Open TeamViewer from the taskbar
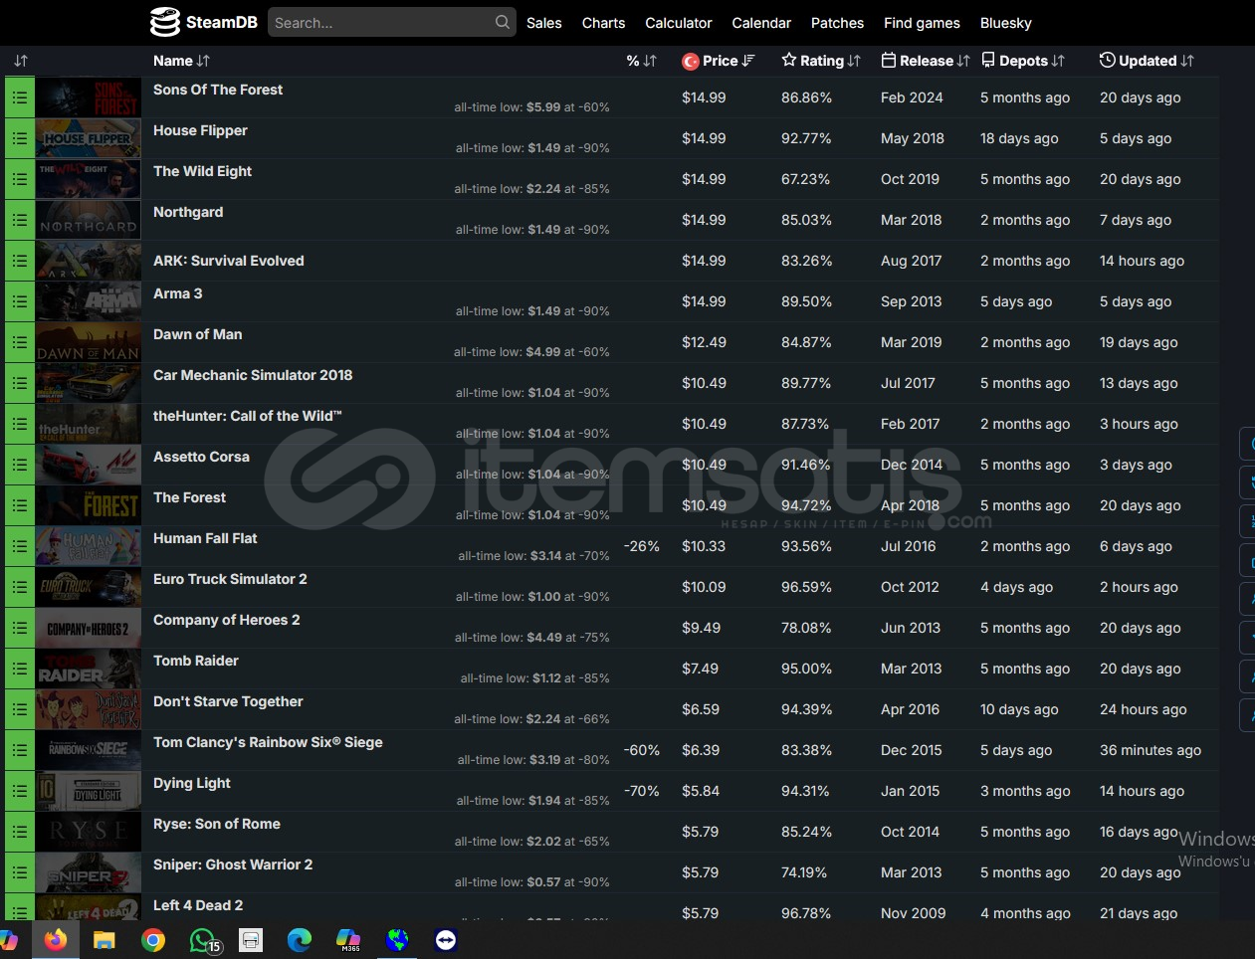Viewport: 1255px width, 959px height. click(x=446, y=939)
